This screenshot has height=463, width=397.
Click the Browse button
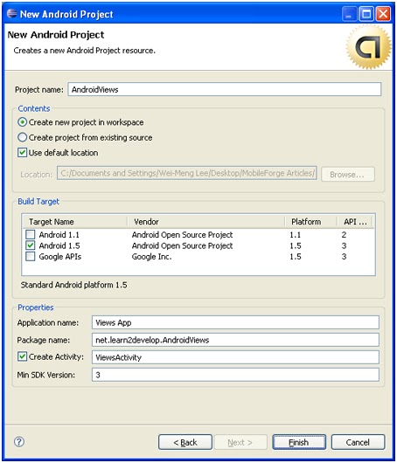(348, 174)
